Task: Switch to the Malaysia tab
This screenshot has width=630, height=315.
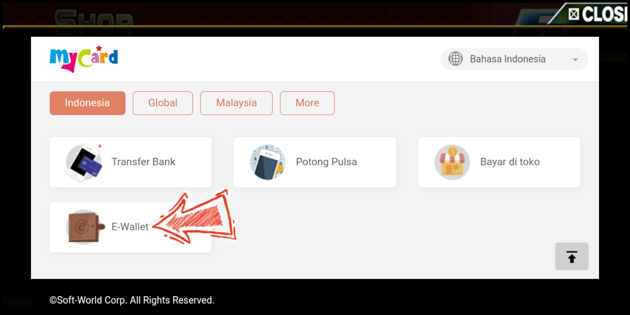Action: [x=236, y=103]
